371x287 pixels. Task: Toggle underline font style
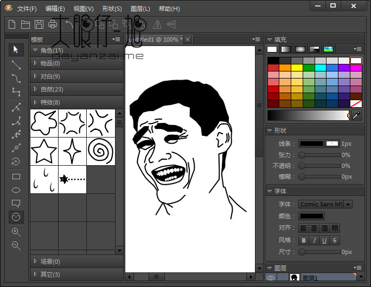(324, 240)
